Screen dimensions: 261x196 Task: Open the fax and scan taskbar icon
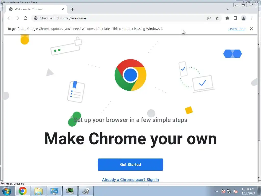[86, 191]
